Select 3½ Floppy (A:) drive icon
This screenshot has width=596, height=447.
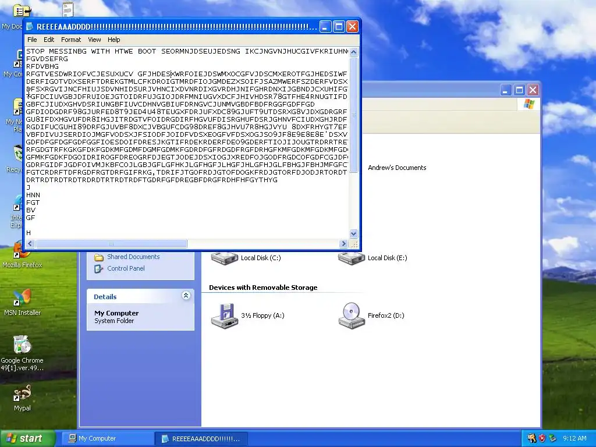[x=224, y=315]
